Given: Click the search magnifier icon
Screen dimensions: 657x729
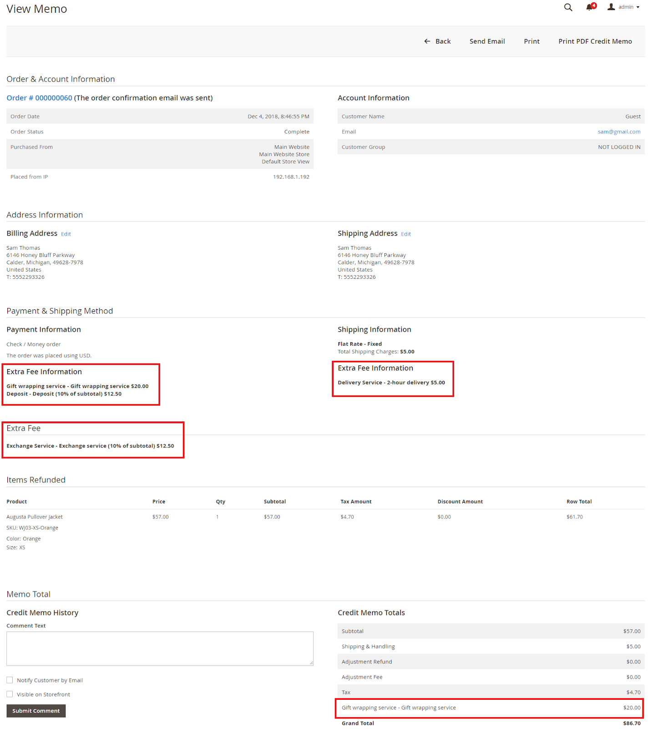Looking at the screenshot, I should [568, 7].
